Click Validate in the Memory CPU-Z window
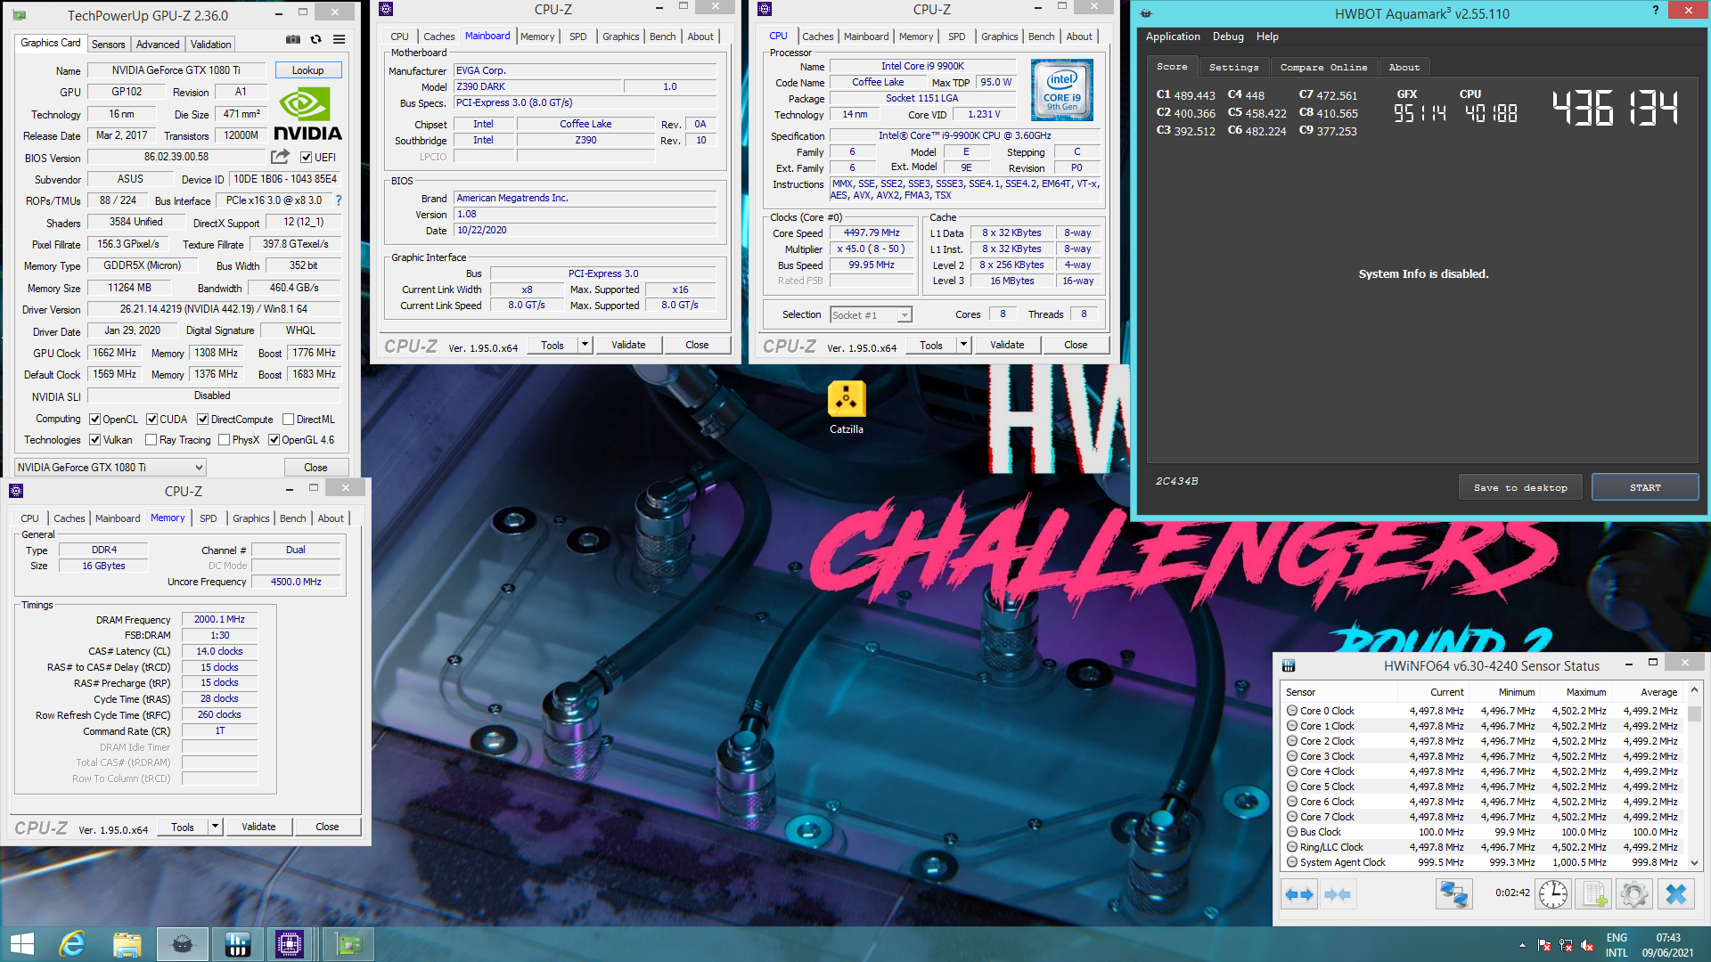The image size is (1711, 962). pyautogui.click(x=258, y=827)
